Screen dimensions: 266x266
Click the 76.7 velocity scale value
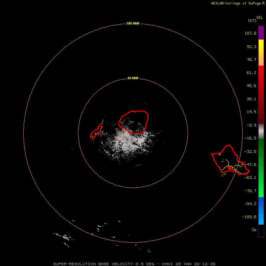(x=252, y=59)
